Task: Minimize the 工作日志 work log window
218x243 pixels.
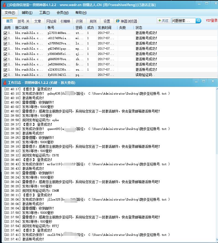Action: [196, 82]
